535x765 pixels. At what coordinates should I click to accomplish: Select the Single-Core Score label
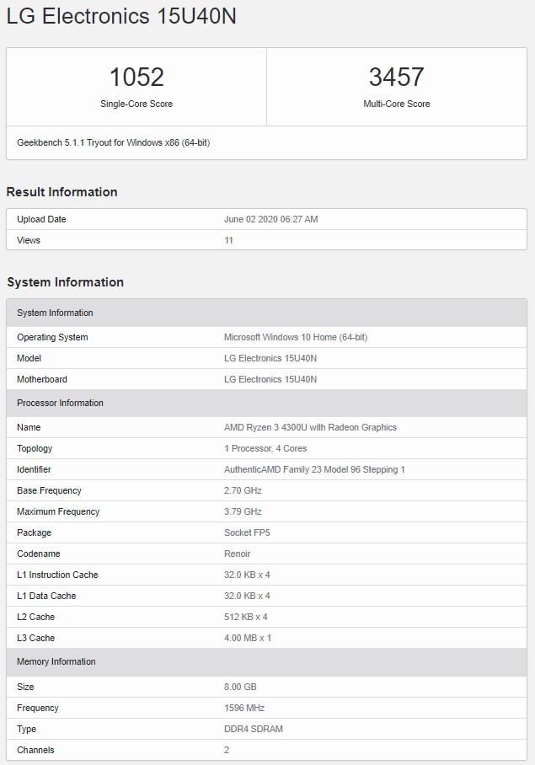click(136, 104)
